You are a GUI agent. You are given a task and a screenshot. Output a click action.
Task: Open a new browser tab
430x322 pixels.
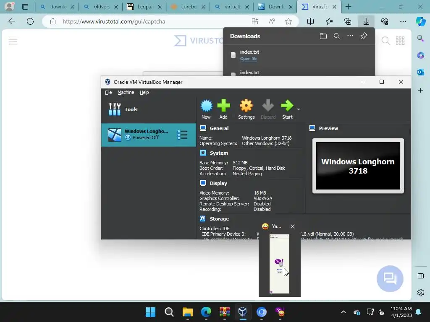point(348,7)
